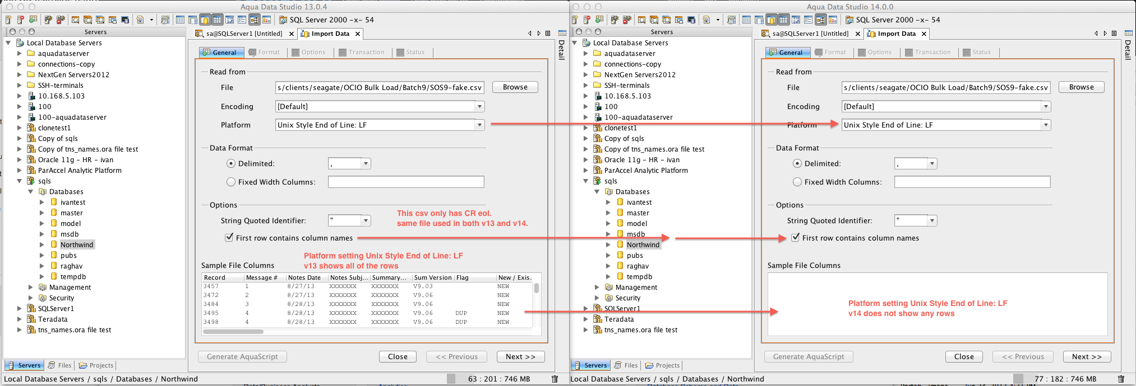Click the tab list icon beside arrows in 14.0.0 window
Screen dimensions: 1136x386
tap(1114, 34)
